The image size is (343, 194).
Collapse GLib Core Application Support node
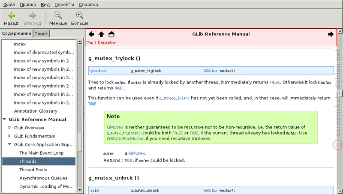[x=9, y=144]
